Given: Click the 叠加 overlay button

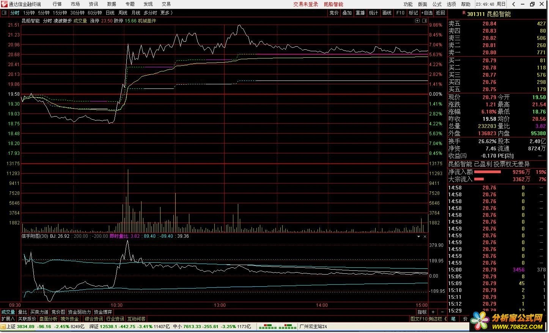Looking at the screenshot, I should (347, 13).
